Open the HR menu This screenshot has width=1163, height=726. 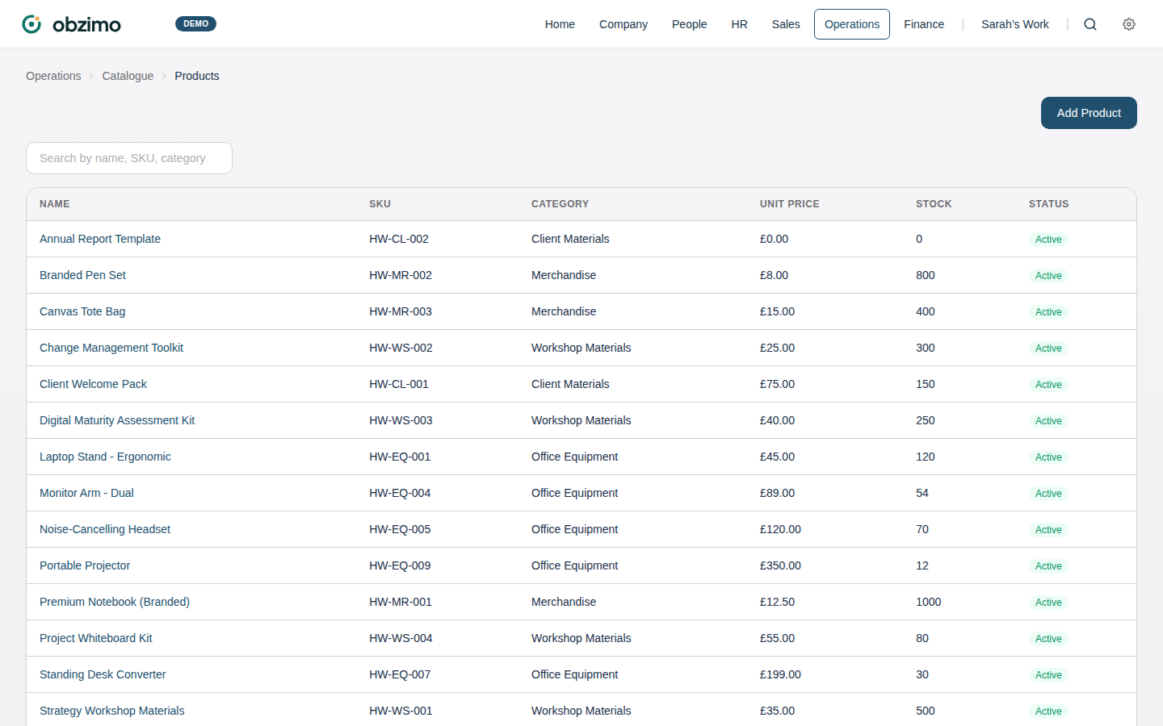(739, 24)
